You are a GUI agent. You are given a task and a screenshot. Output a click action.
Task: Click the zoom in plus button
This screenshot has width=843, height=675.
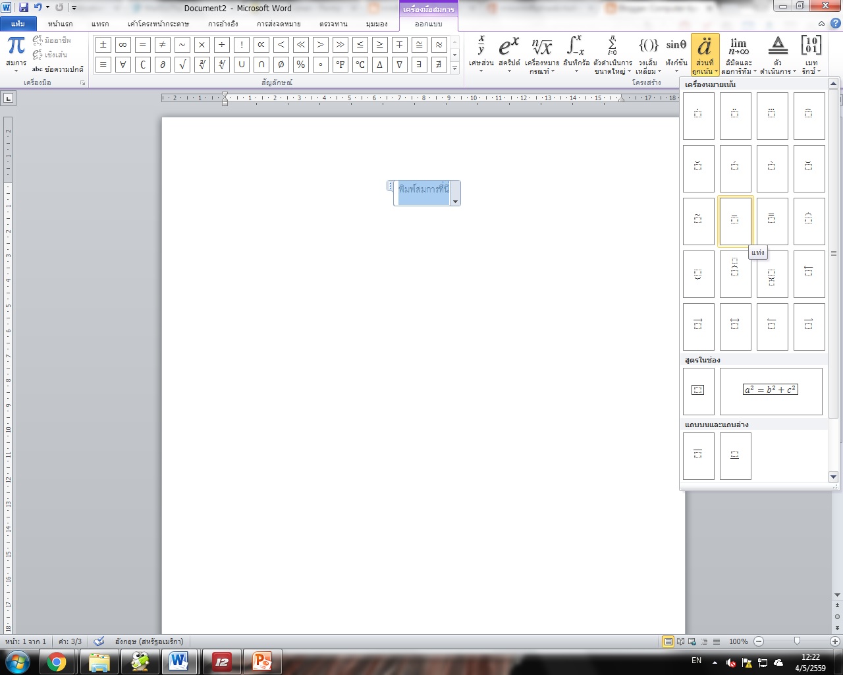[x=835, y=641]
